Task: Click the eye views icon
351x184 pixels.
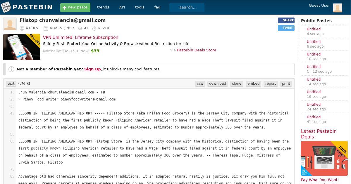Action: point(80,28)
